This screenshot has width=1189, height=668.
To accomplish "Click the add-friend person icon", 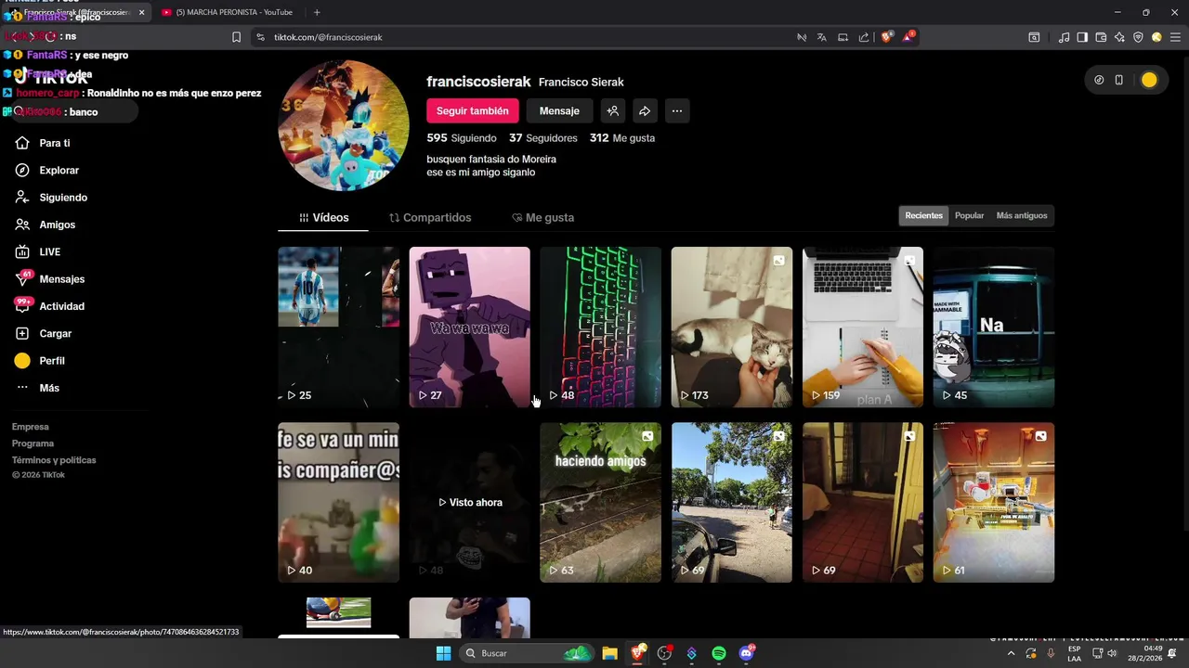I will tap(613, 110).
